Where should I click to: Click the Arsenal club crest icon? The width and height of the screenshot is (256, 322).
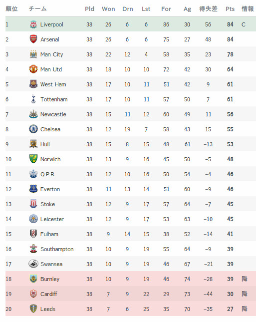(33, 39)
